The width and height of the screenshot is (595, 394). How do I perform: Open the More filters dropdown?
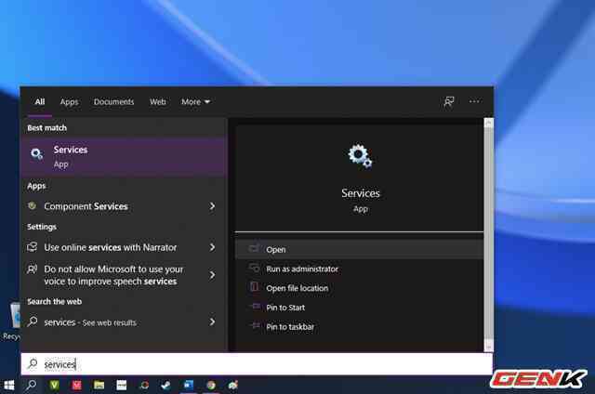tap(195, 101)
